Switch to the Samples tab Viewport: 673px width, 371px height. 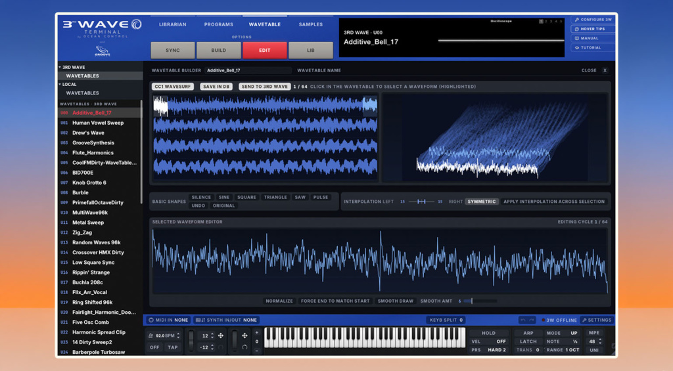tap(311, 25)
